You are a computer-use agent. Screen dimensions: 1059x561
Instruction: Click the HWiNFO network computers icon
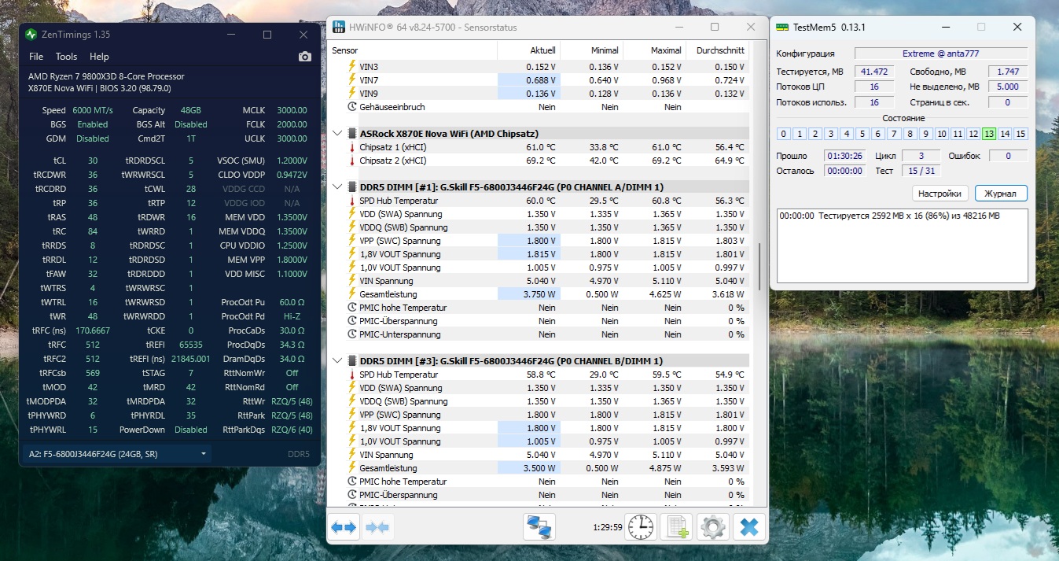pyautogui.click(x=539, y=527)
